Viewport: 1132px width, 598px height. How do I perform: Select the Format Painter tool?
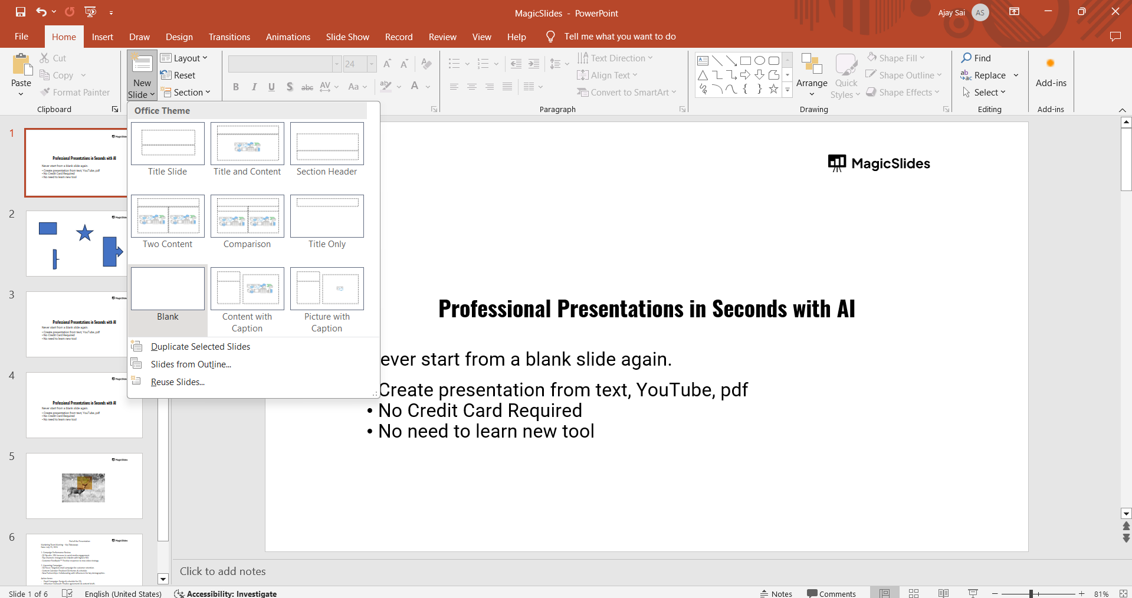click(x=74, y=92)
